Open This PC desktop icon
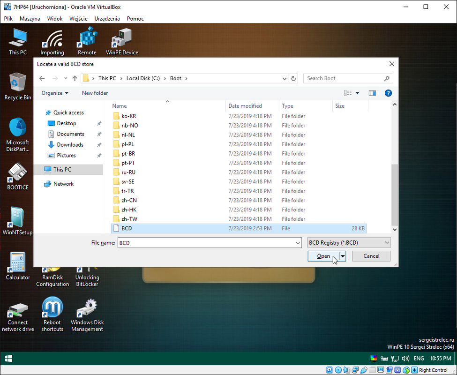The width and height of the screenshot is (457, 375). (x=18, y=41)
